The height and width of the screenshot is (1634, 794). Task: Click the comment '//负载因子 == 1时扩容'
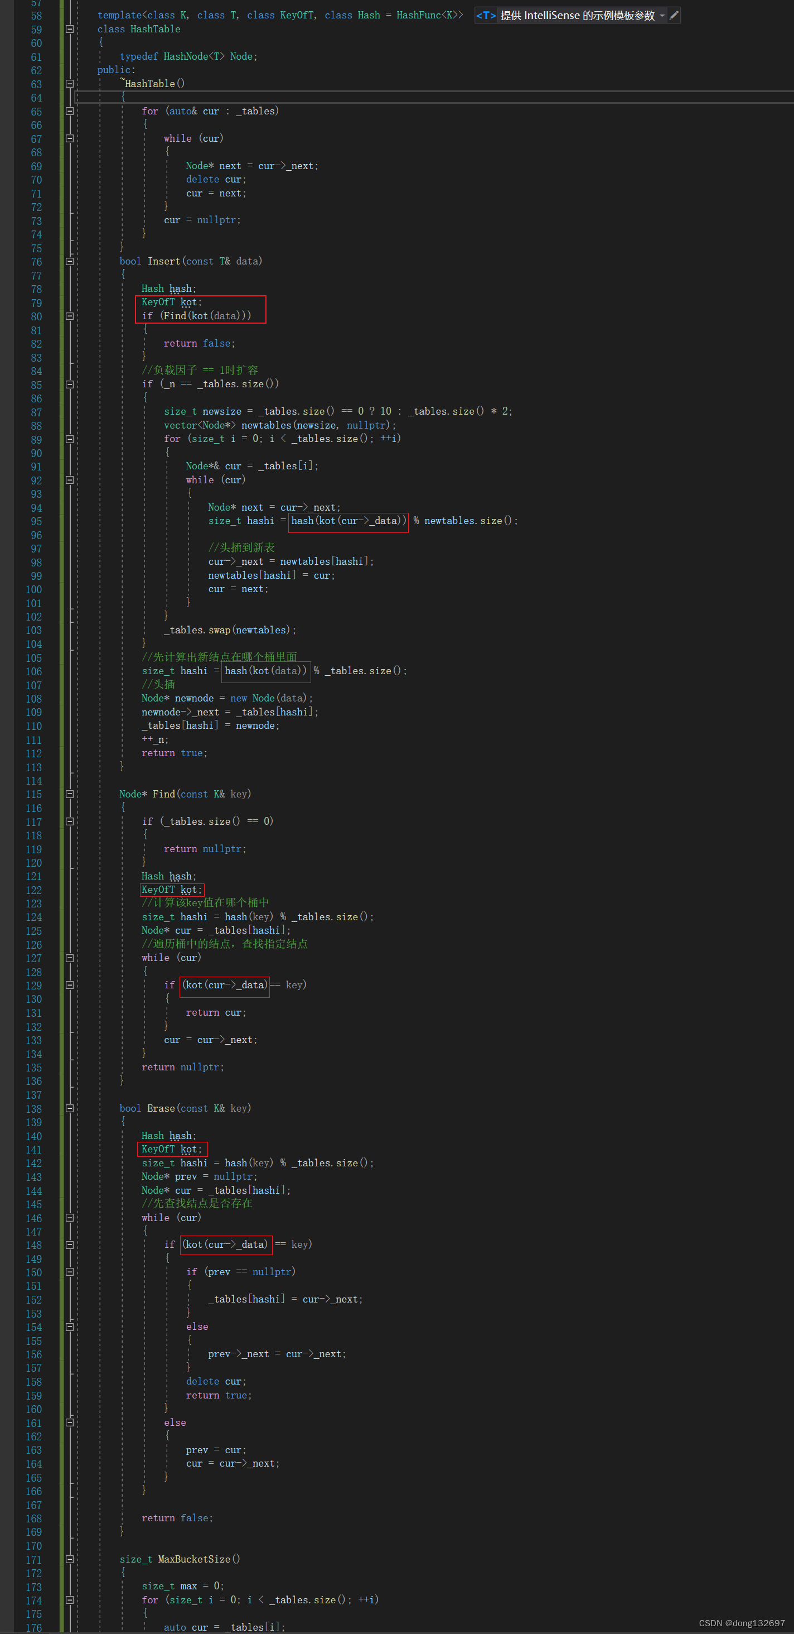[x=200, y=371]
